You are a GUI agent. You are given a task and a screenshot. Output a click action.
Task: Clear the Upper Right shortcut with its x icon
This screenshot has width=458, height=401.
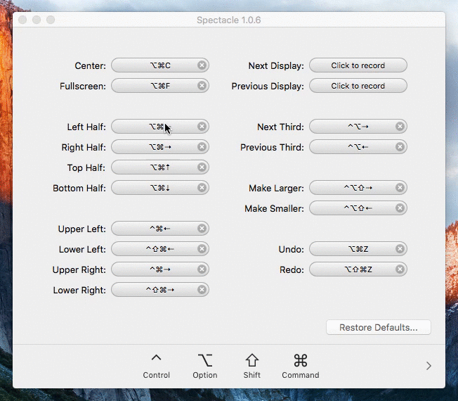coord(202,269)
